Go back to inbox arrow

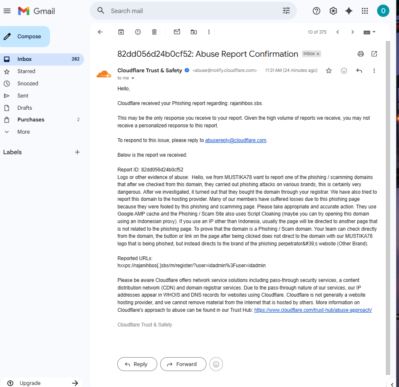100,32
